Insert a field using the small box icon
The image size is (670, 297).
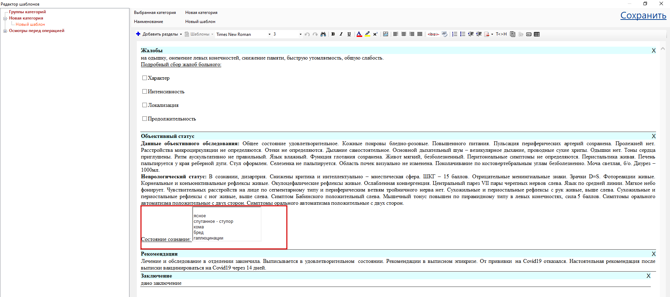click(x=529, y=34)
